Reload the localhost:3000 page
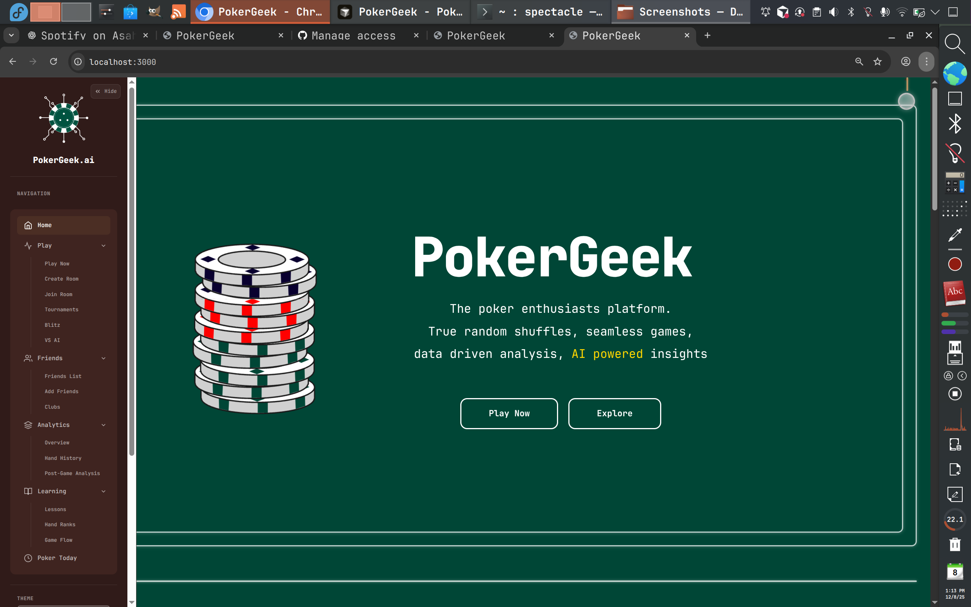Image resolution: width=971 pixels, height=607 pixels. pyautogui.click(x=53, y=61)
